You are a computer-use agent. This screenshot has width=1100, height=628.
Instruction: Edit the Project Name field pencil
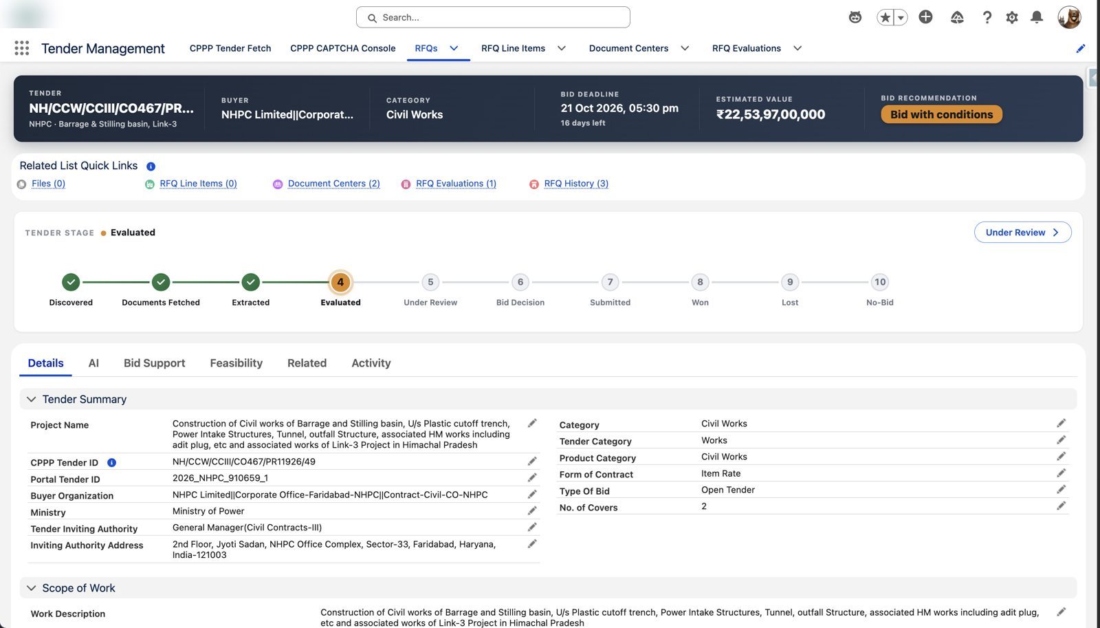click(x=532, y=424)
